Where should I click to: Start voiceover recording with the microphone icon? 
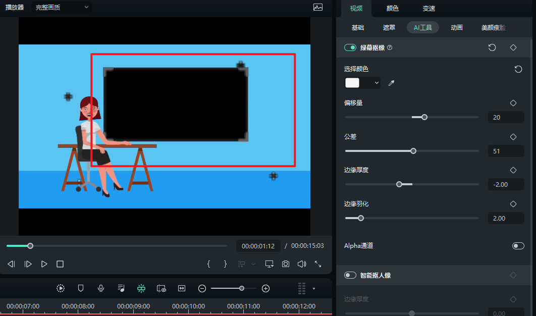(x=101, y=288)
